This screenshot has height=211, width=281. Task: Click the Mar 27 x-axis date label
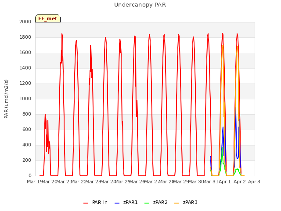(152, 182)
